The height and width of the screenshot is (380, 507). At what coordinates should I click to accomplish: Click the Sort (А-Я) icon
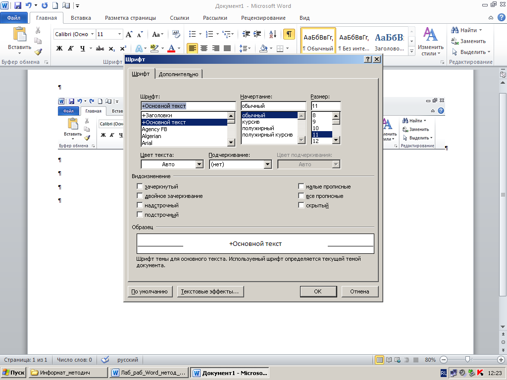(x=273, y=34)
